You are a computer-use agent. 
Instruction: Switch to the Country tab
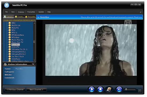[20, 17]
